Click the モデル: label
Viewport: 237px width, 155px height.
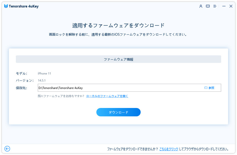(x=21, y=73)
